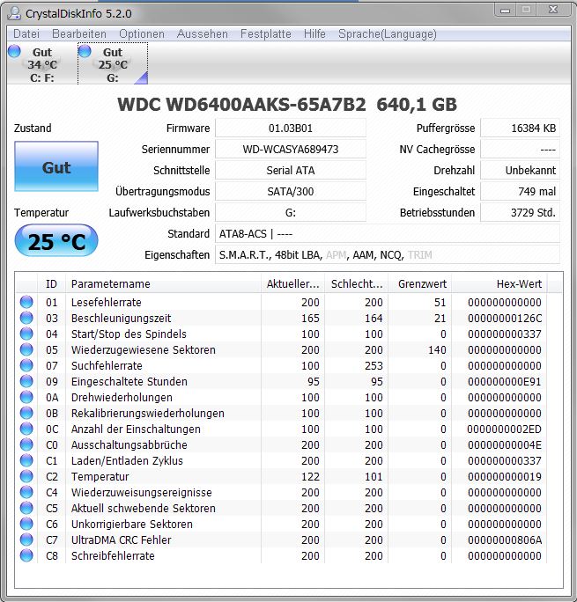Click the CrystalDiskInfo title bar app icon
The height and width of the screenshot is (602, 577).
[14, 13]
